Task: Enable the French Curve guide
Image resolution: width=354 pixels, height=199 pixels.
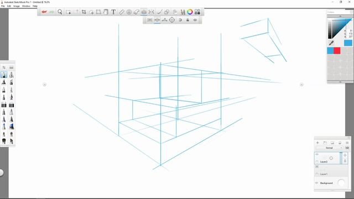Action: 137,12
